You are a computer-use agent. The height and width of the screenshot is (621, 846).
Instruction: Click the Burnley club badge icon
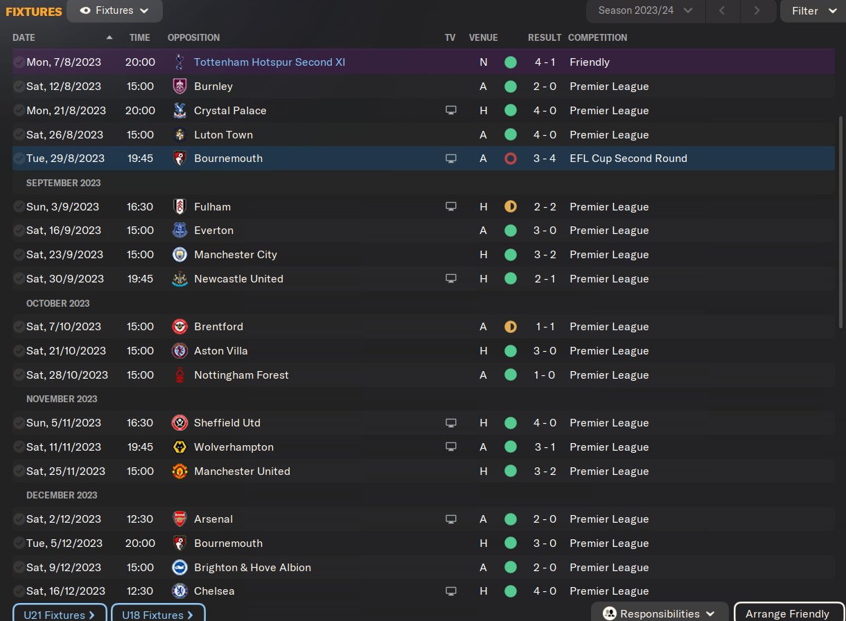[179, 87]
